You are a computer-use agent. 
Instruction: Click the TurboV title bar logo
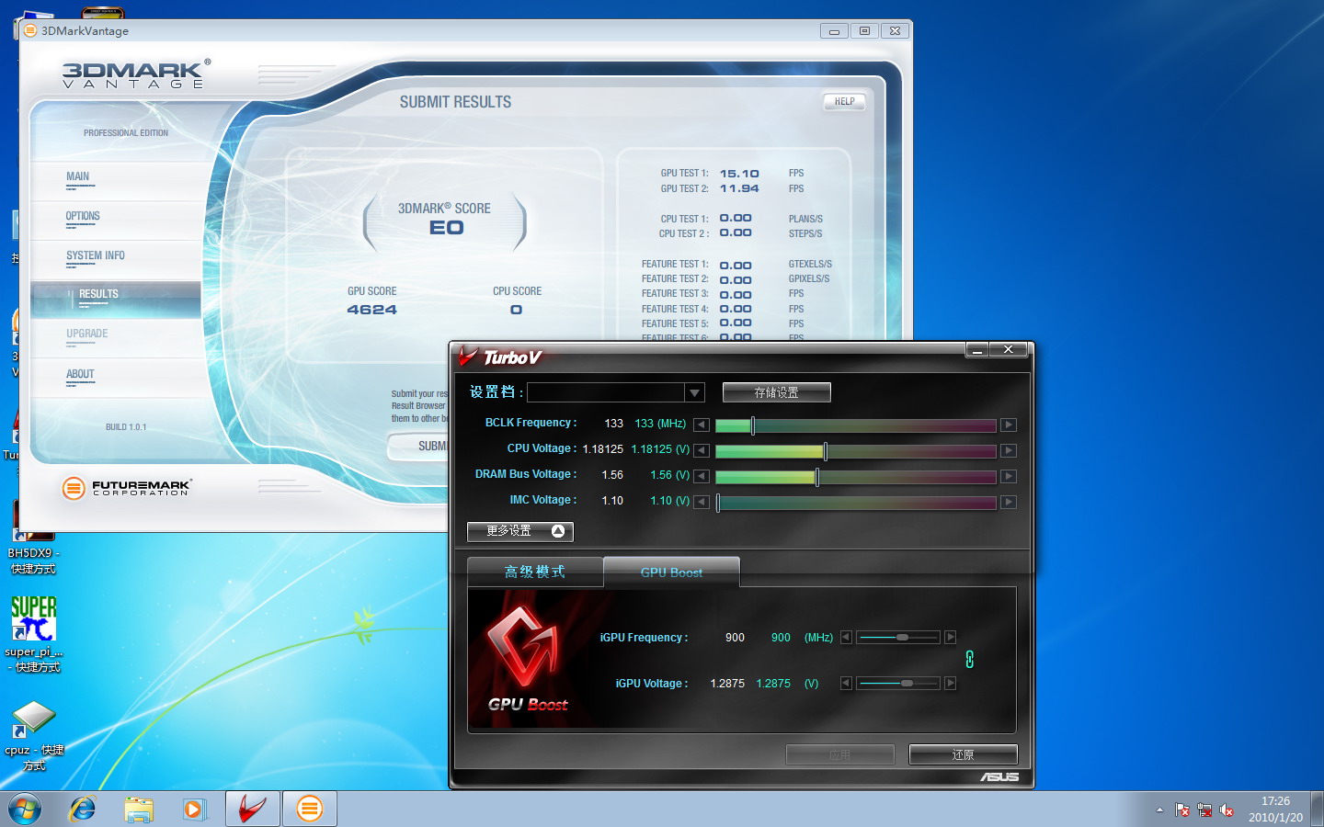coord(501,357)
